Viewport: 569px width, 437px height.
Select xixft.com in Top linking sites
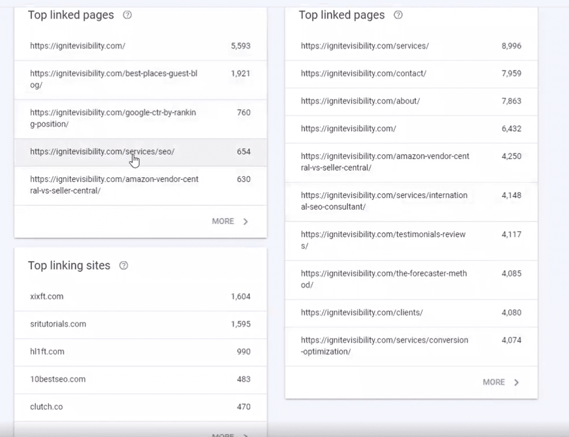point(140,297)
